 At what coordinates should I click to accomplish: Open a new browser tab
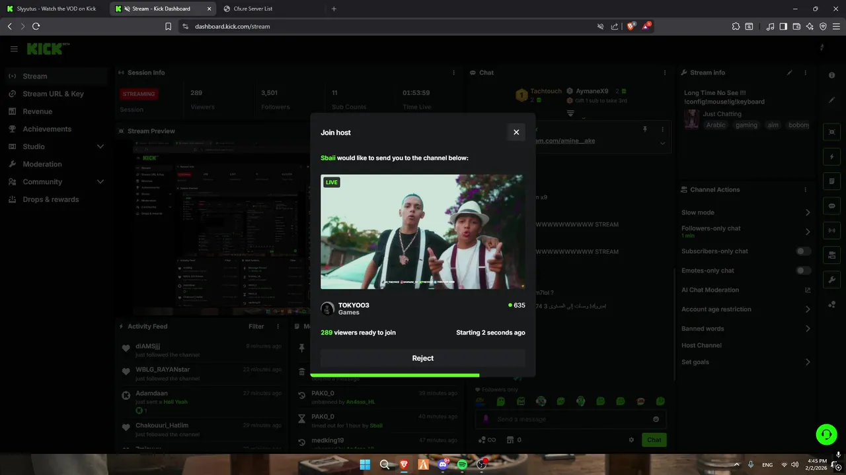click(334, 9)
